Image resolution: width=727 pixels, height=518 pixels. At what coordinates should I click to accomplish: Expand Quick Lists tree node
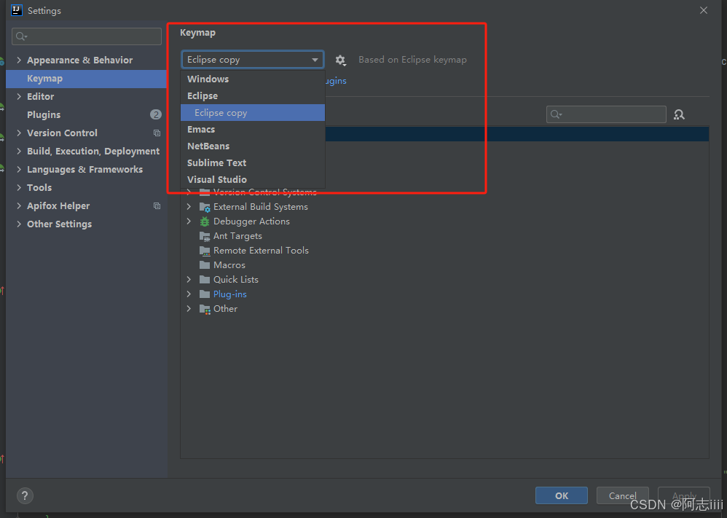(189, 280)
